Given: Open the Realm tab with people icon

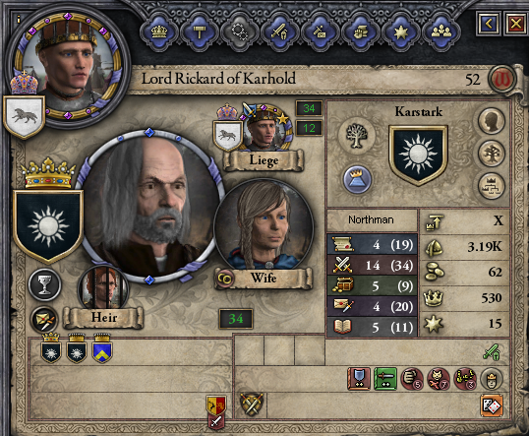Looking at the screenshot, I should [x=441, y=32].
